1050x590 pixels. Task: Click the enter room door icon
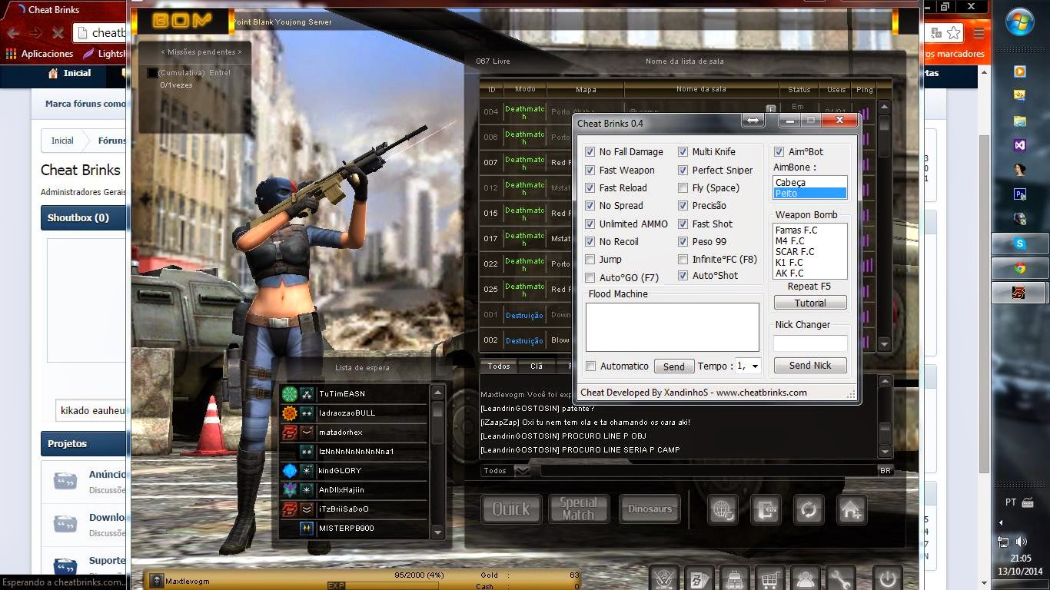766,509
